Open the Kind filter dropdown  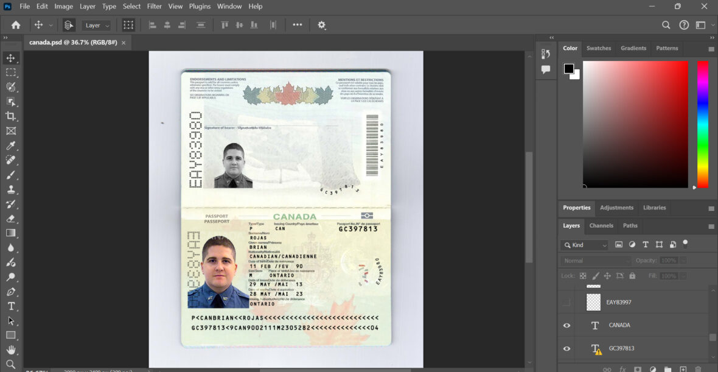[x=584, y=245]
